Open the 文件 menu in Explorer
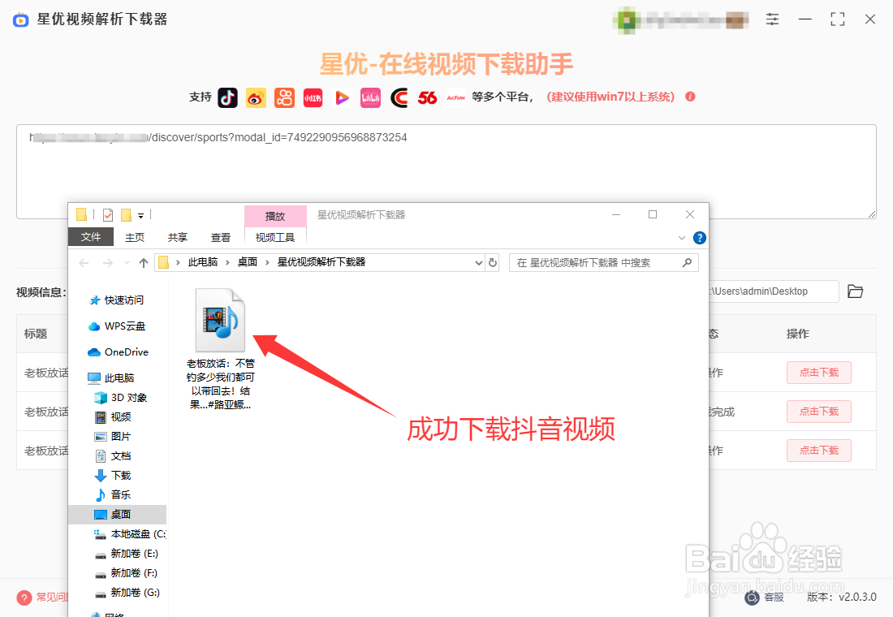 [x=91, y=237]
